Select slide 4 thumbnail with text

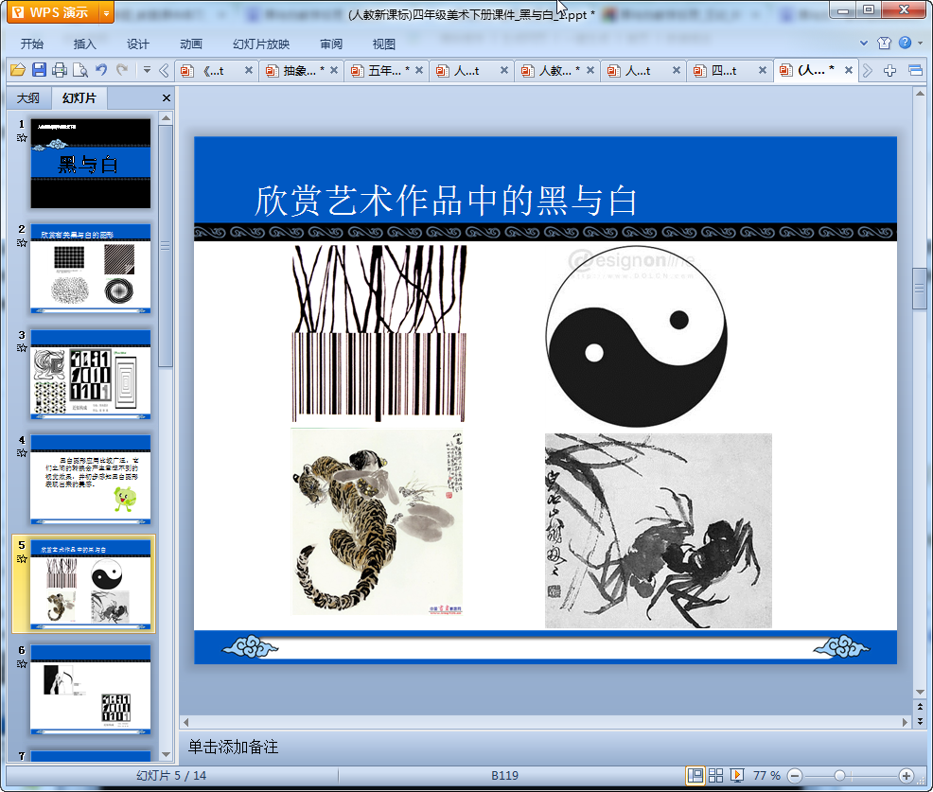(91, 479)
